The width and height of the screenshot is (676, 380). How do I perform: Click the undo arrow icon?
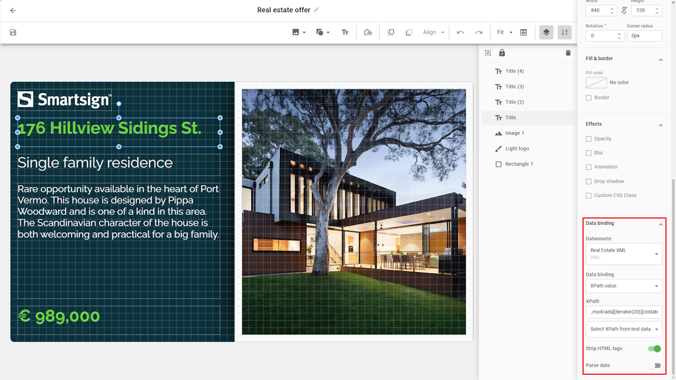point(461,32)
